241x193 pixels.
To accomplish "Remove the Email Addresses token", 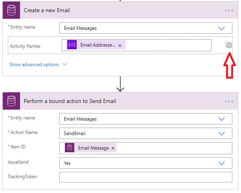I will [x=120, y=45].
